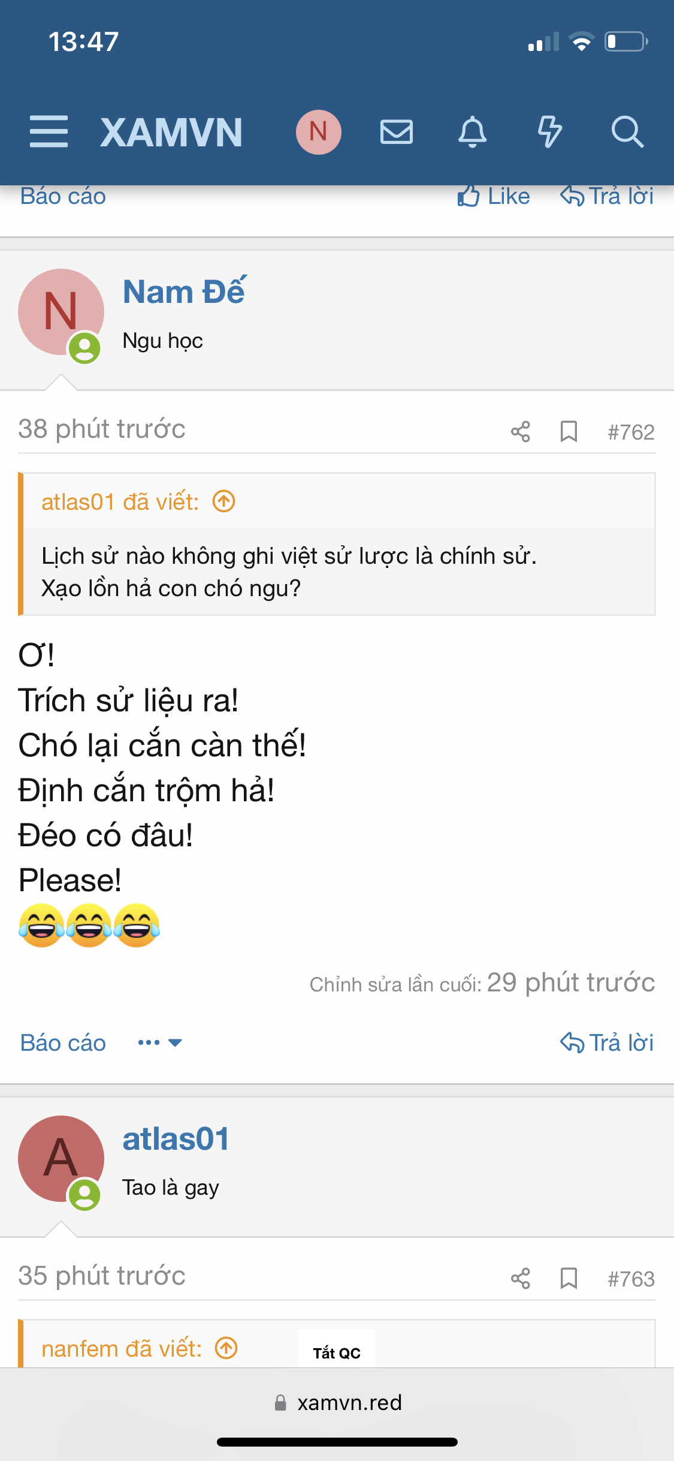Jump to nanfem's quoted original post
The image size is (674, 1461).
point(226,1348)
